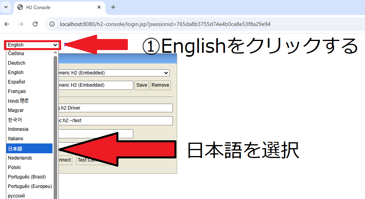Click the site information icon in address bar

pyautogui.click(x=52, y=24)
